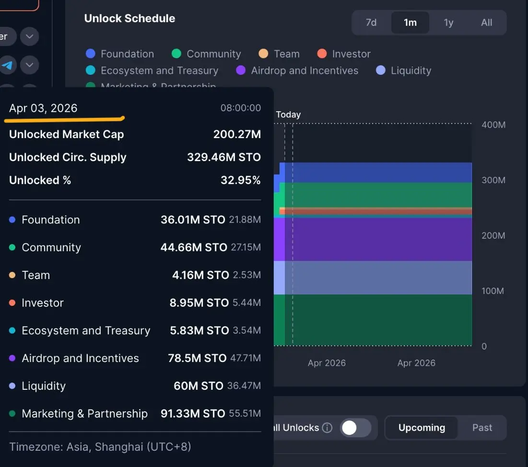This screenshot has width=528, height=467.
Task: Click the Foundation blue legend dot
Action: pos(90,54)
